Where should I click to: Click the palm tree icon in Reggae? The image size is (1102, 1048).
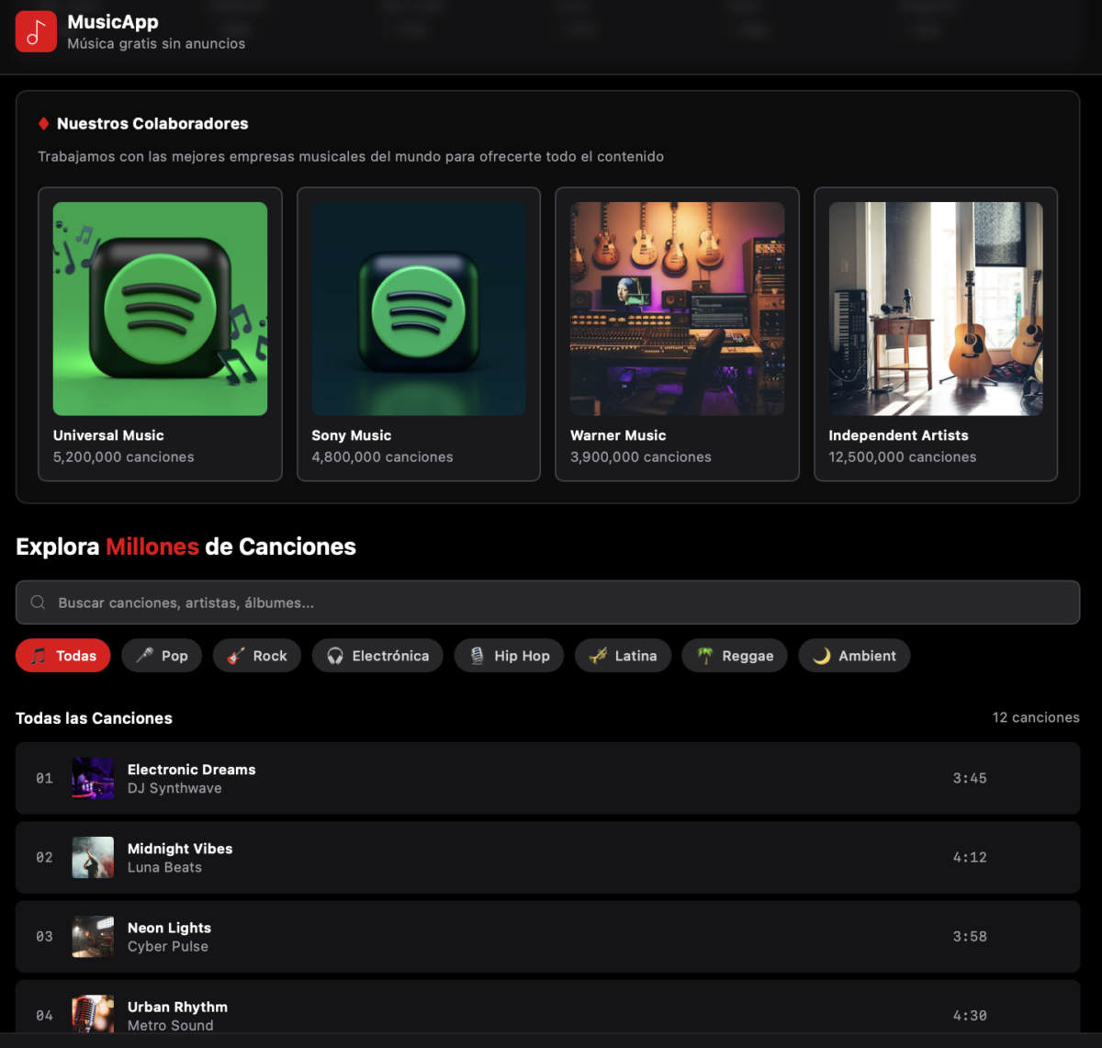[705, 656]
